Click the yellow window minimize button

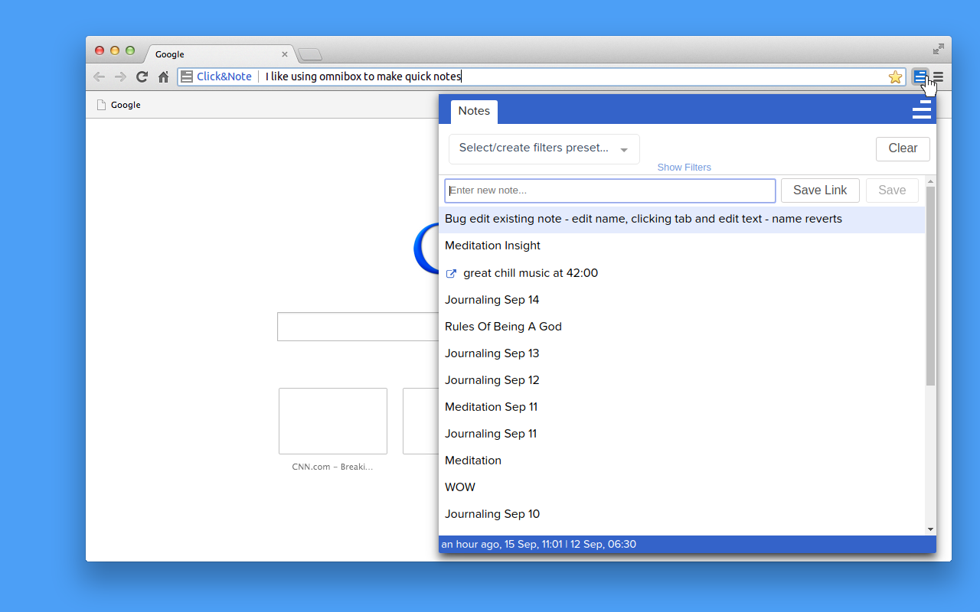(x=115, y=50)
